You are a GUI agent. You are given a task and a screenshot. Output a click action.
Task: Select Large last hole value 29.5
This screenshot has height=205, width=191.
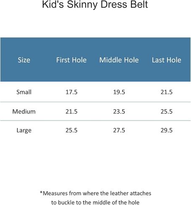coord(167,130)
